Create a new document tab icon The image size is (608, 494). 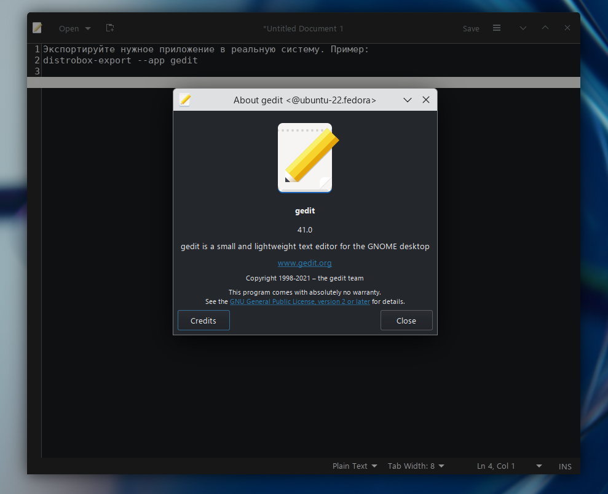point(110,28)
